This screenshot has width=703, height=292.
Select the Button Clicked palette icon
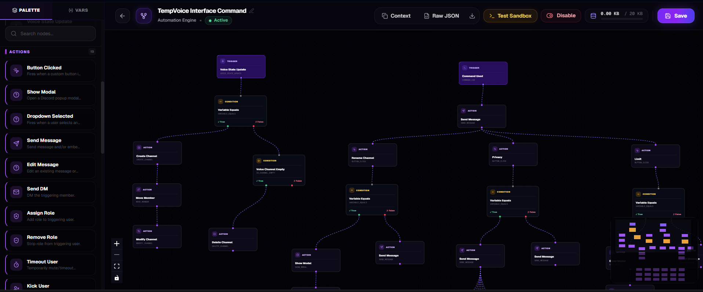pyautogui.click(x=16, y=70)
